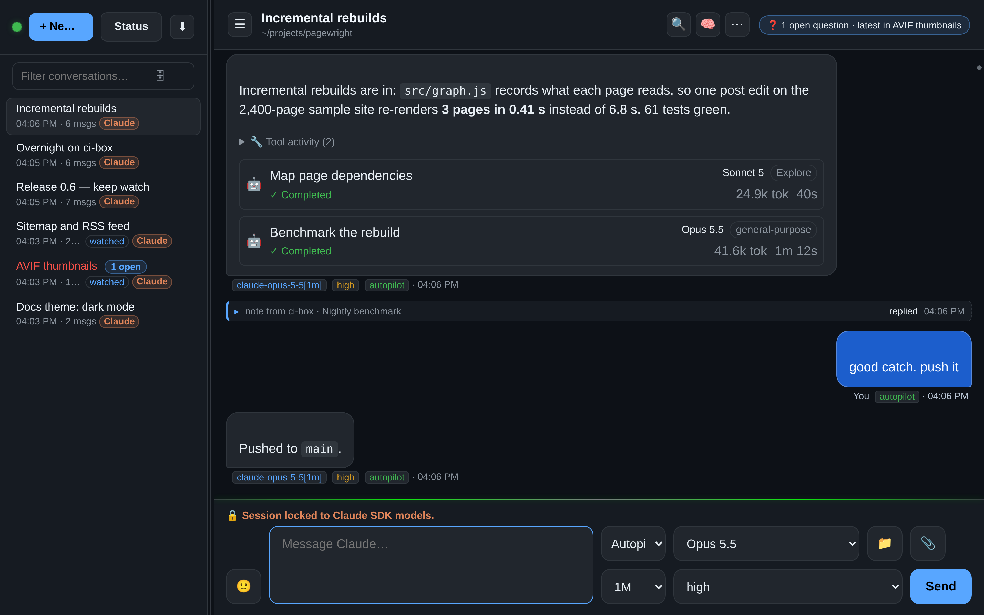The width and height of the screenshot is (984, 615).
Task: Click the 1 open question banner
Action: coord(864,25)
